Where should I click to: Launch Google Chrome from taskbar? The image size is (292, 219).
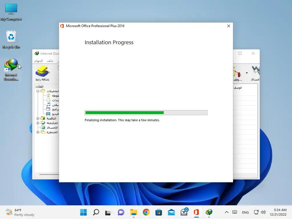(146, 212)
